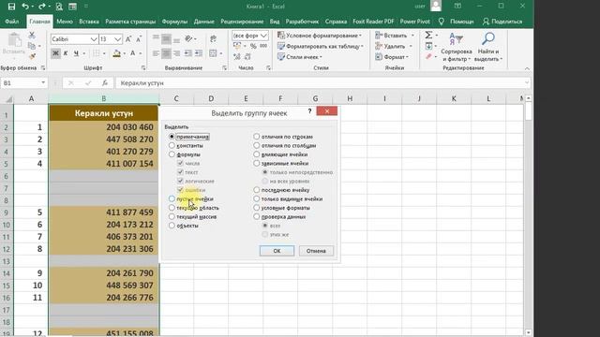This screenshot has width=600, height=337.
Task: Select the 'формулы' radio option
Action: point(172,154)
